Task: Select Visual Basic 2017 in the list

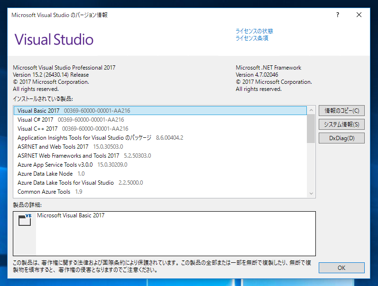Action: [x=160, y=111]
